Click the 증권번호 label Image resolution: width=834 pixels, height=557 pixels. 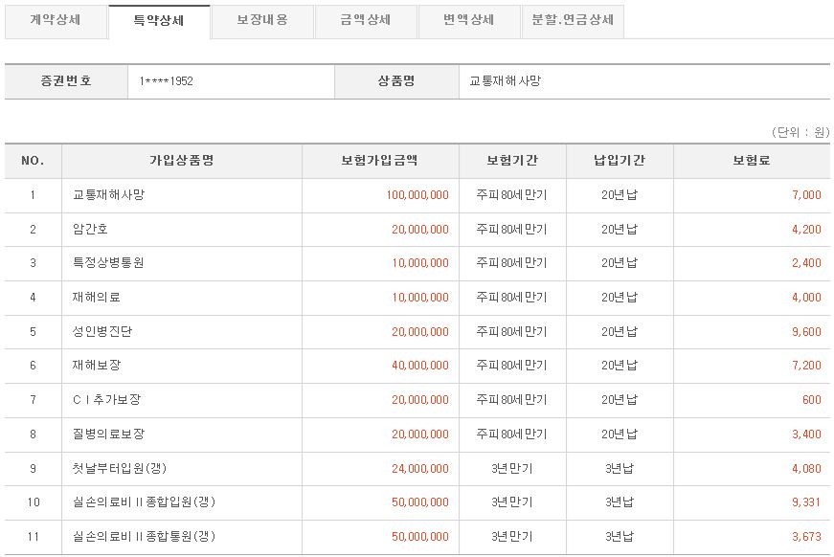coord(66,80)
